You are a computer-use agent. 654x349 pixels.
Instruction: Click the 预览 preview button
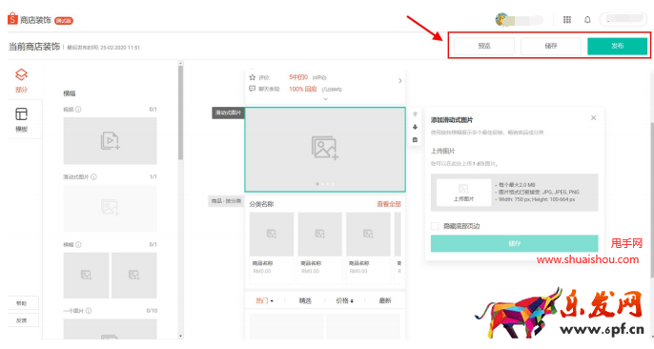484,46
